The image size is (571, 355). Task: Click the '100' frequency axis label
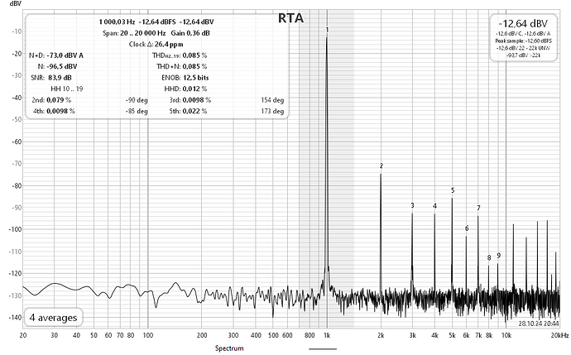point(148,335)
